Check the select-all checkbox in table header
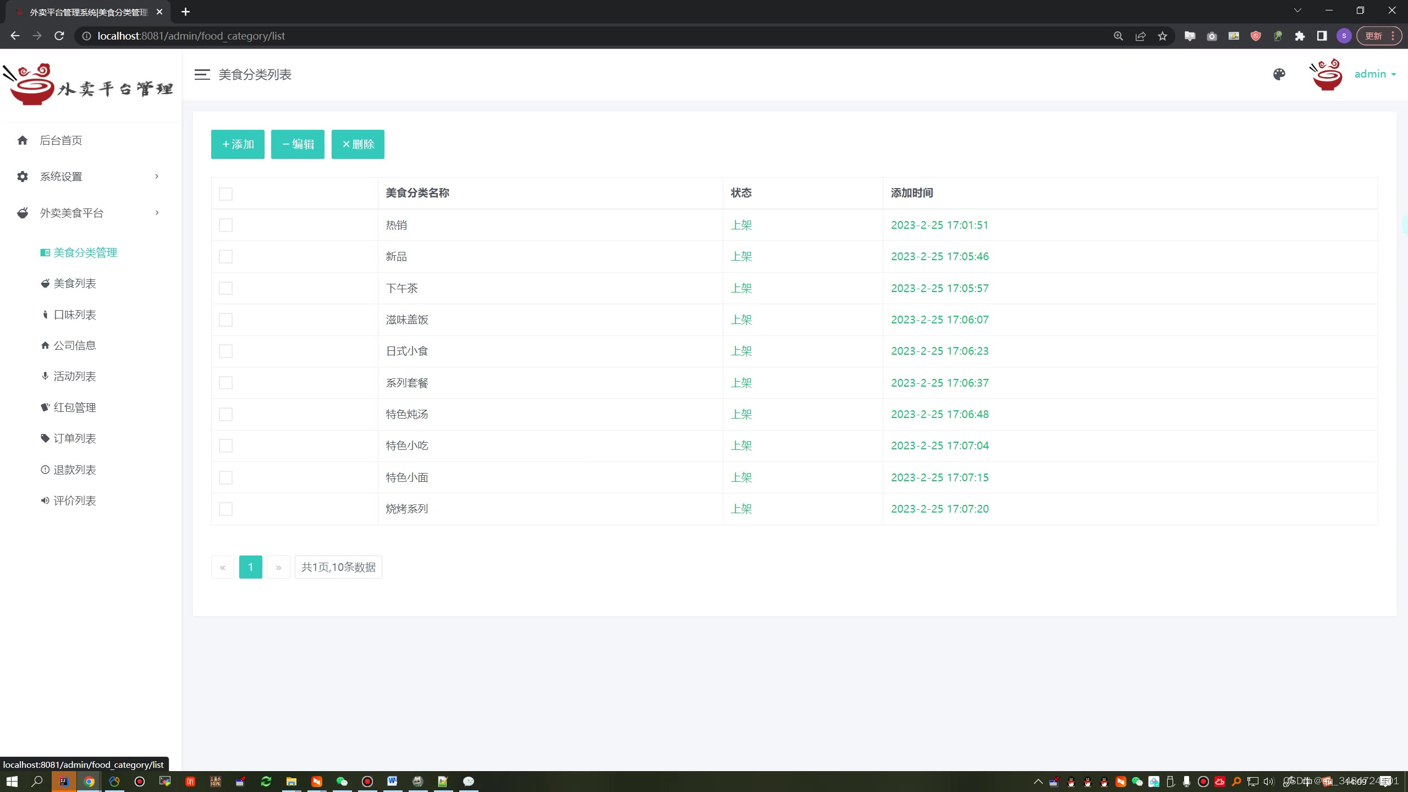Viewport: 1408px width, 792px height. pyautogui.click(x=226, y=194)
